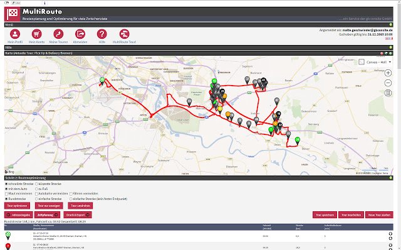Select the schnellste Strecke radio button
The height and width of the screenshot is (250, 401).
(6, 184)
